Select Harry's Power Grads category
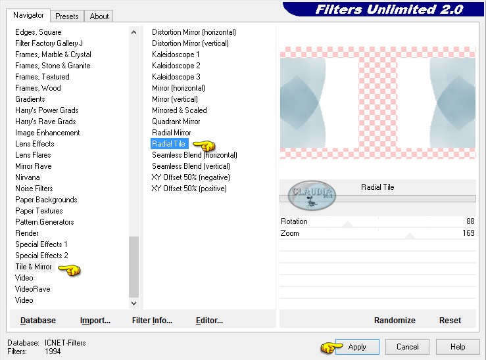The width and height of the screenshot is (486, 360). click(47, 110)
